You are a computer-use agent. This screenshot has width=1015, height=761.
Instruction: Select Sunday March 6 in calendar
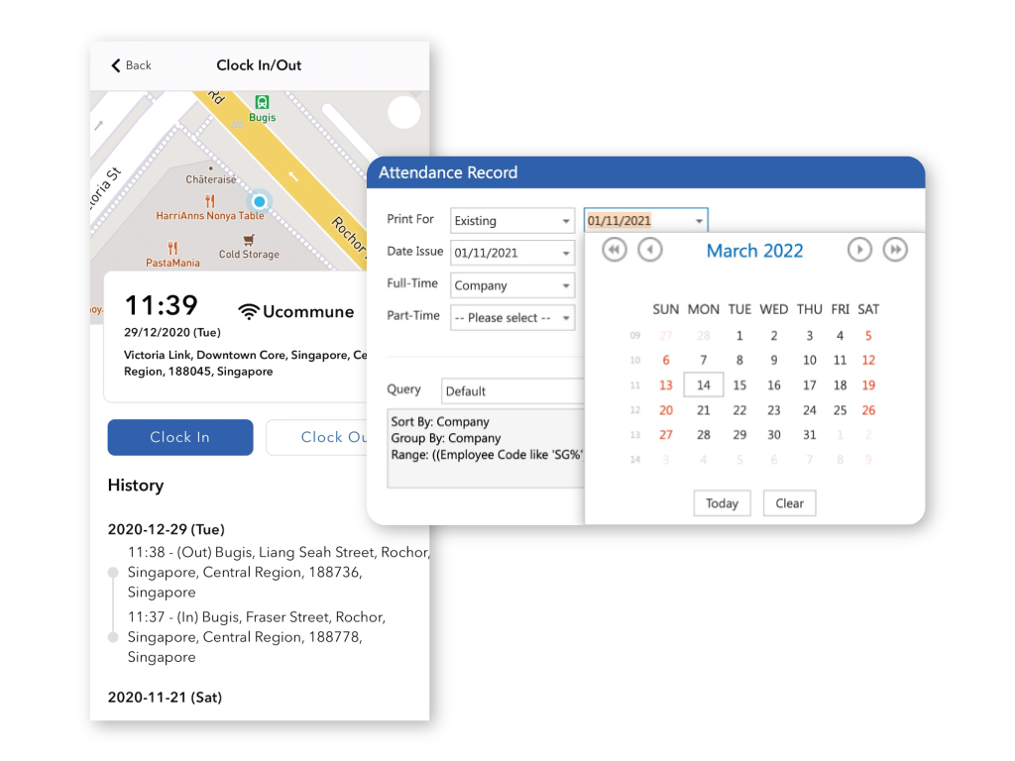(666, 361)
